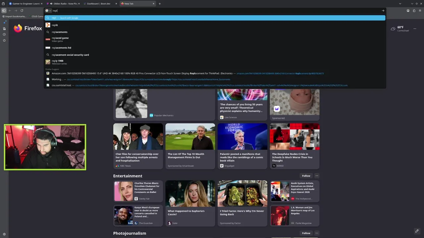Open the Live Science theoretical physicist story

pos(242,104)
